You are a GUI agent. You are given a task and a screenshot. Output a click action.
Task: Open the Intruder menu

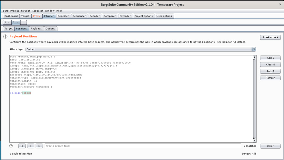25,11
